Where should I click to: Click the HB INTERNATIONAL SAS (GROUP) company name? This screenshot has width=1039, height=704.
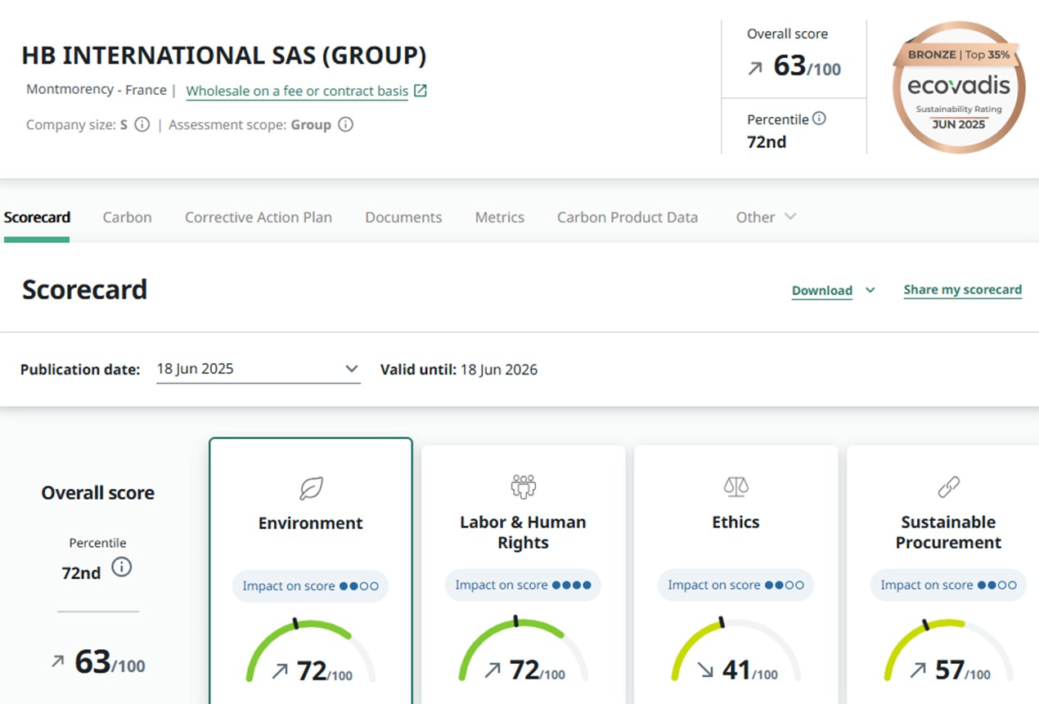[x=224, y=56]
